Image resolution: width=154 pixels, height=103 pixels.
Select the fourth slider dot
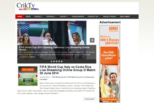(59, 61)
